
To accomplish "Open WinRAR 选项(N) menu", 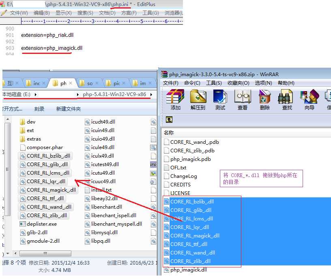I will pos(263,83).
